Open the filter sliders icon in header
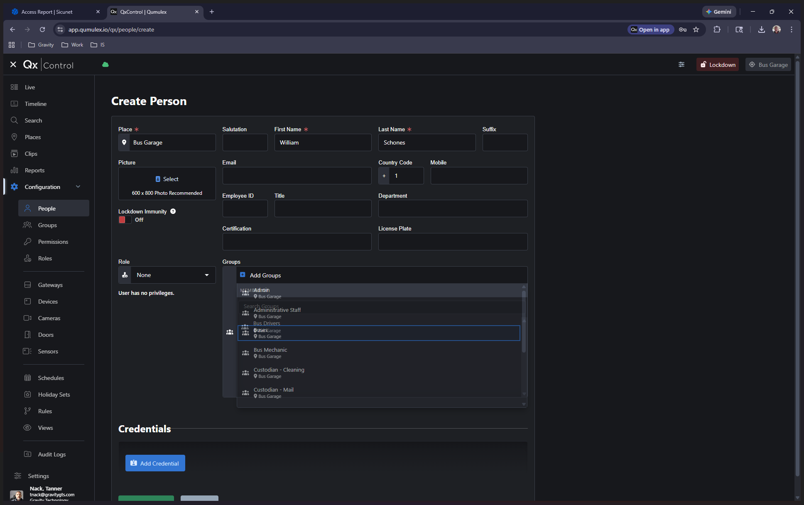The image size is (804, 505). (681, 64)
